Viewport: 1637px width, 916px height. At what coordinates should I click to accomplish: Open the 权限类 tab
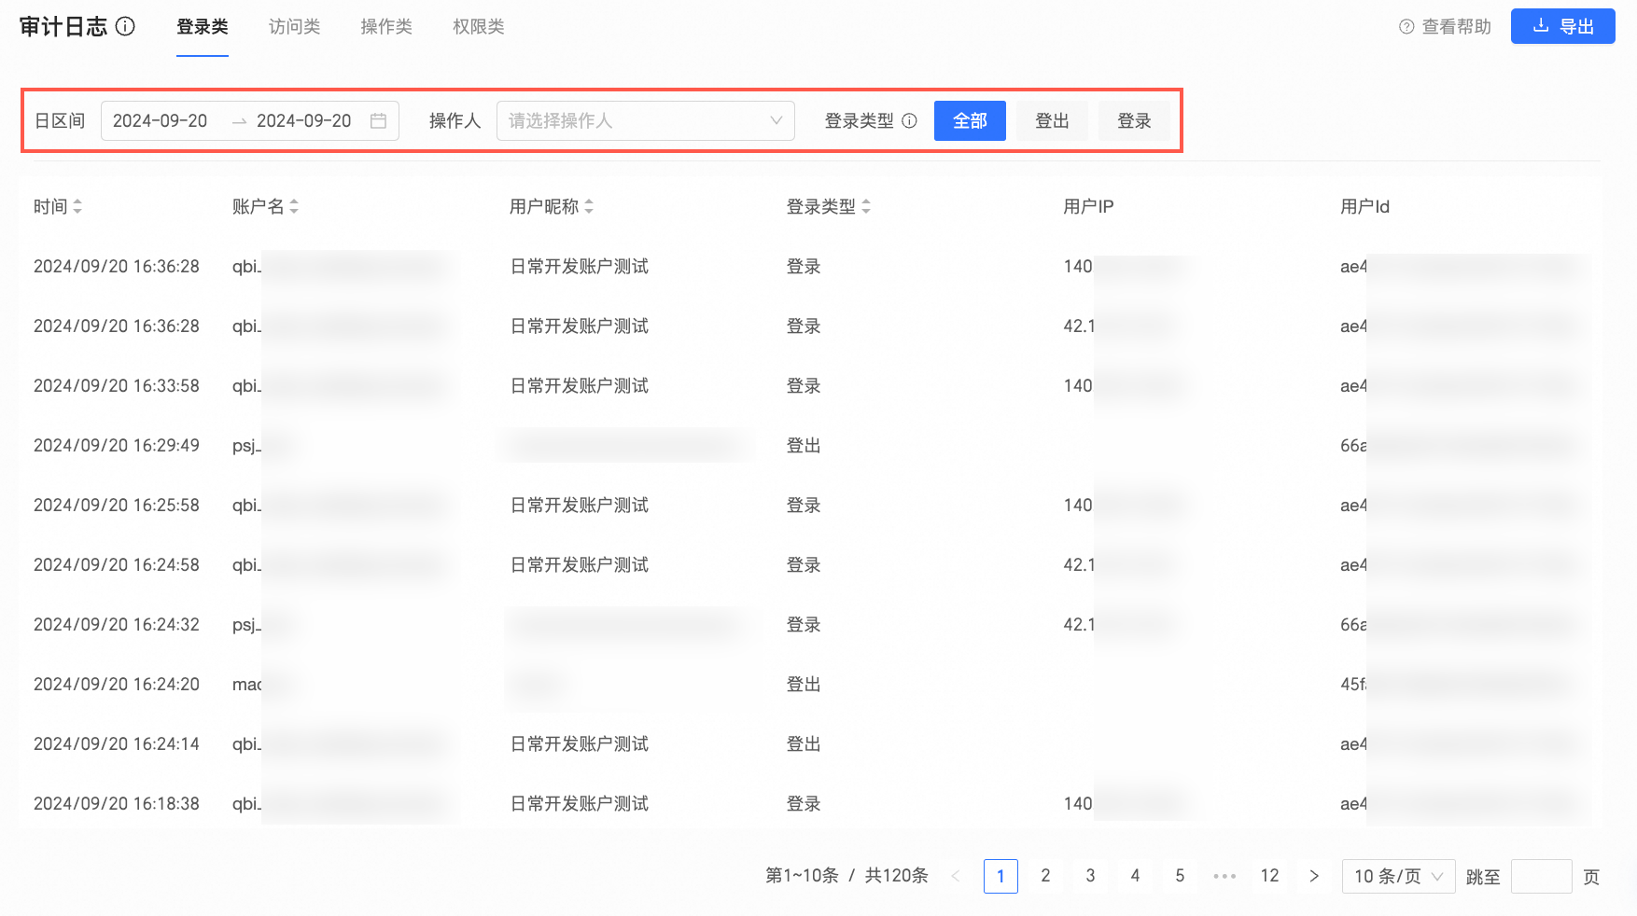478,27
